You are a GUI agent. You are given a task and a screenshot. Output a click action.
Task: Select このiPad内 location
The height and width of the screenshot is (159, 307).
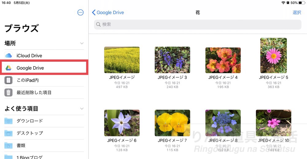click(44, 80)
